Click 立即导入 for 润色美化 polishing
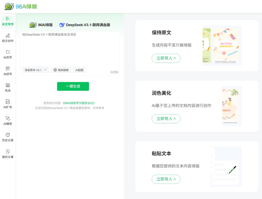The width and height of the screenshot is (262, 199). (x=166, y=118)
